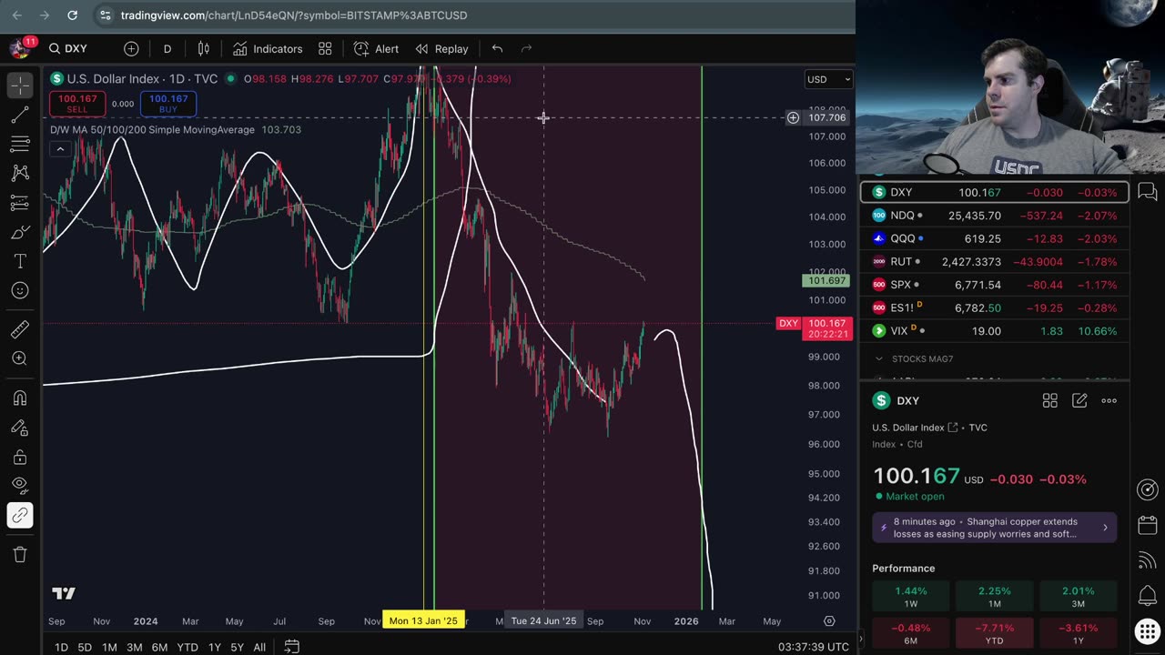
Task: Open the DXY details grid view icon
Action: click(x=1049, y=400)
